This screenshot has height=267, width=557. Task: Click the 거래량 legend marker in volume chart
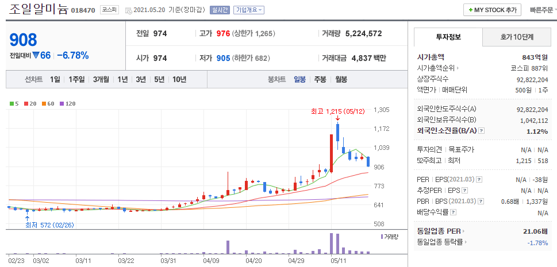382,237
